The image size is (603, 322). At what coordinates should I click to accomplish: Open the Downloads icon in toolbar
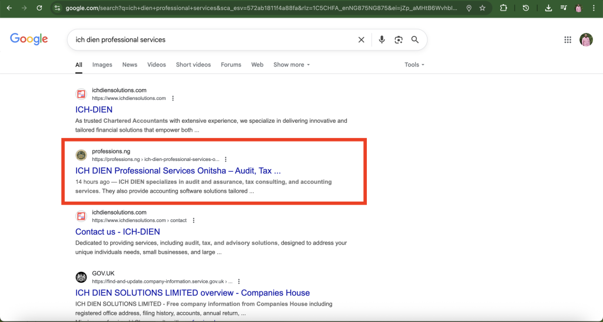click(x=548, y=8)
